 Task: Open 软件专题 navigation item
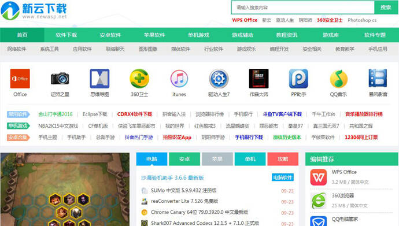(x=375, y=35)
